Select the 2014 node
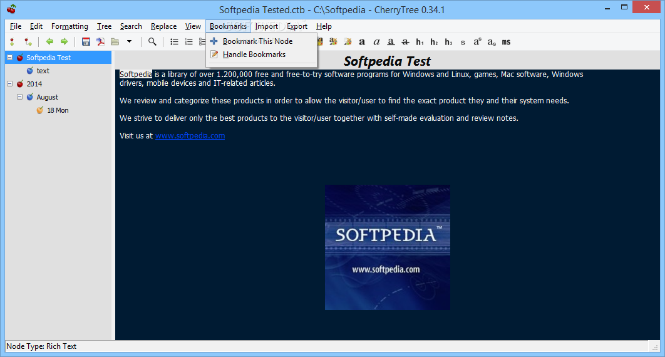The width and height of the screenshot is (665, 357). (x=34, y=84)
